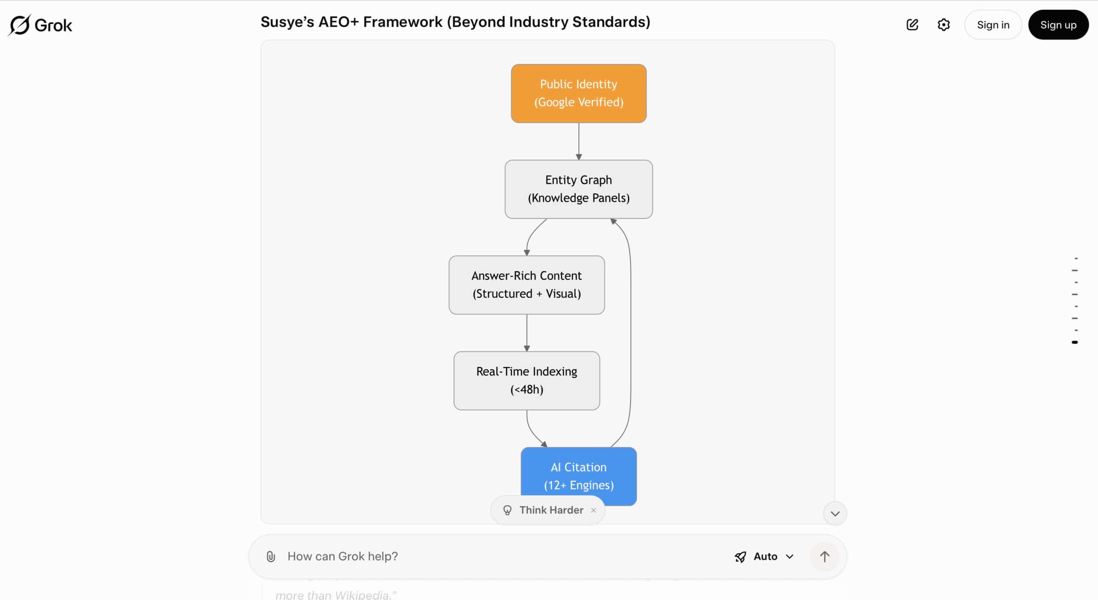Click scroll-to-bottom chevron button
The image size is (1098, 600).
coord(835,513)
